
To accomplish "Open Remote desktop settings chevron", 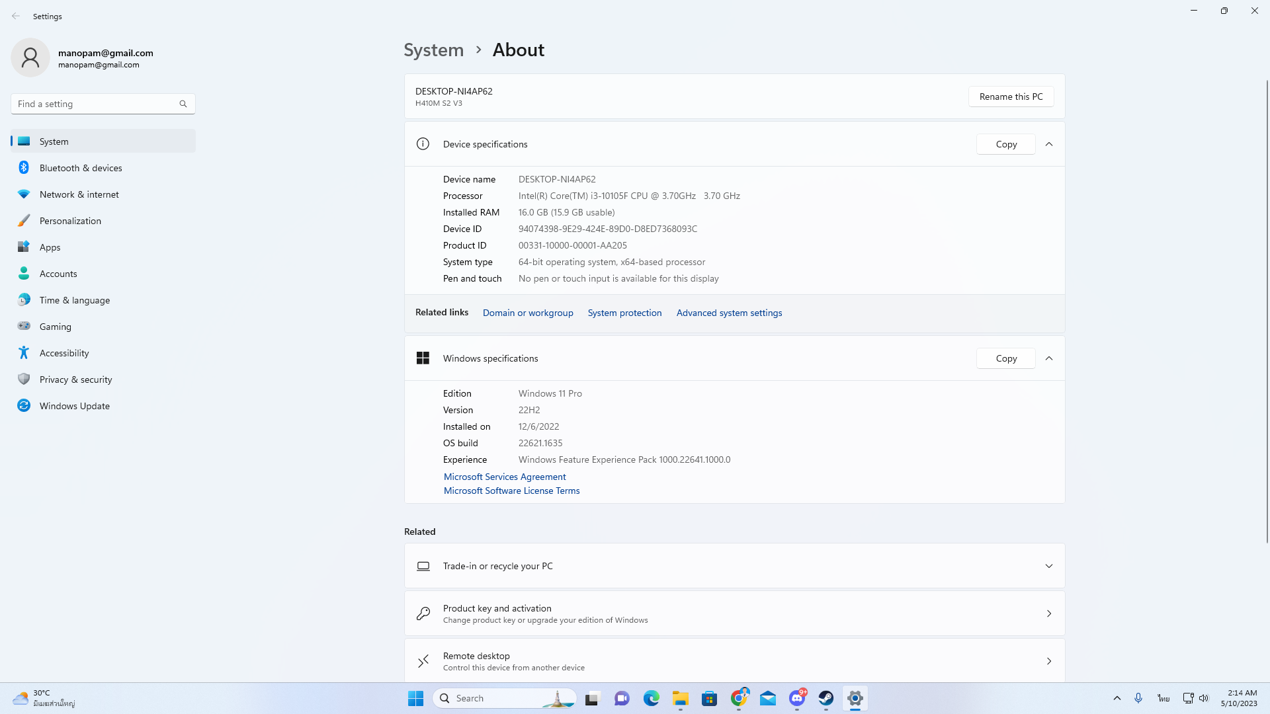I will (1049, 661).
